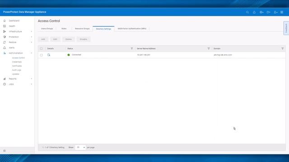
Task: Open the settings gear menu in header
Action: point(261,12)
